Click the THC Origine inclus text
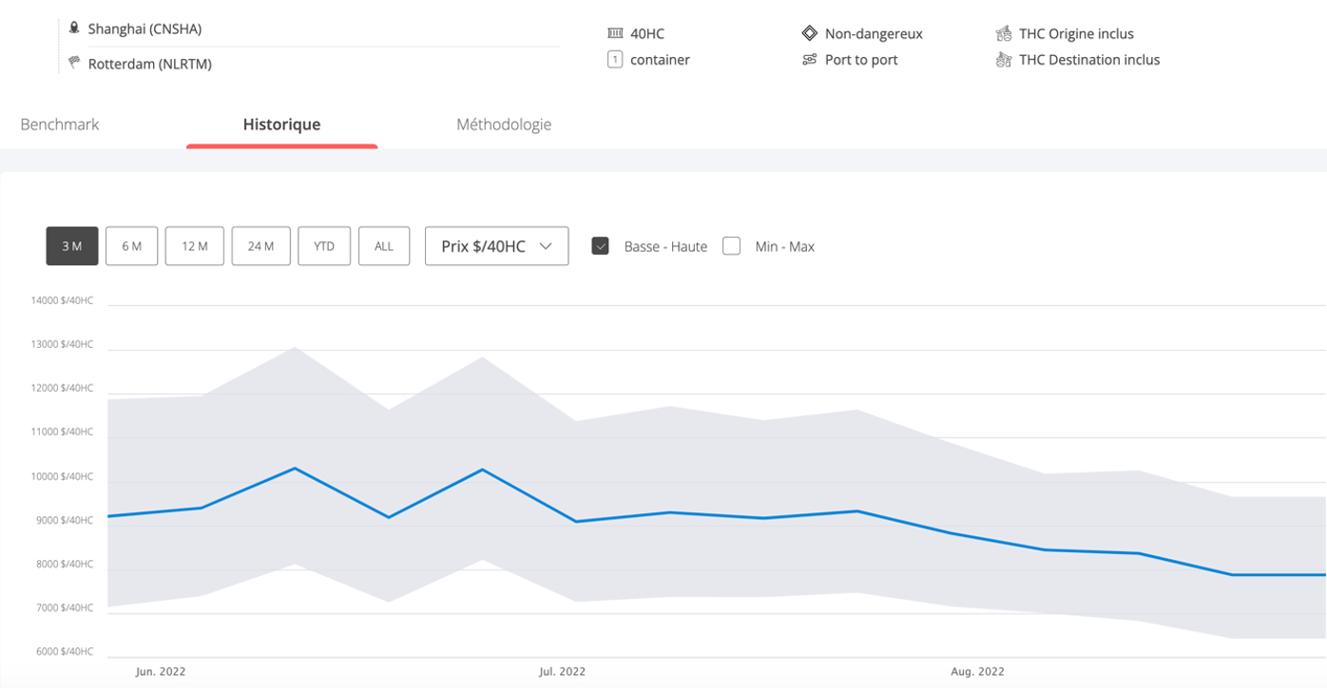The image size is (1327, 692). [x=1076, y=33]
